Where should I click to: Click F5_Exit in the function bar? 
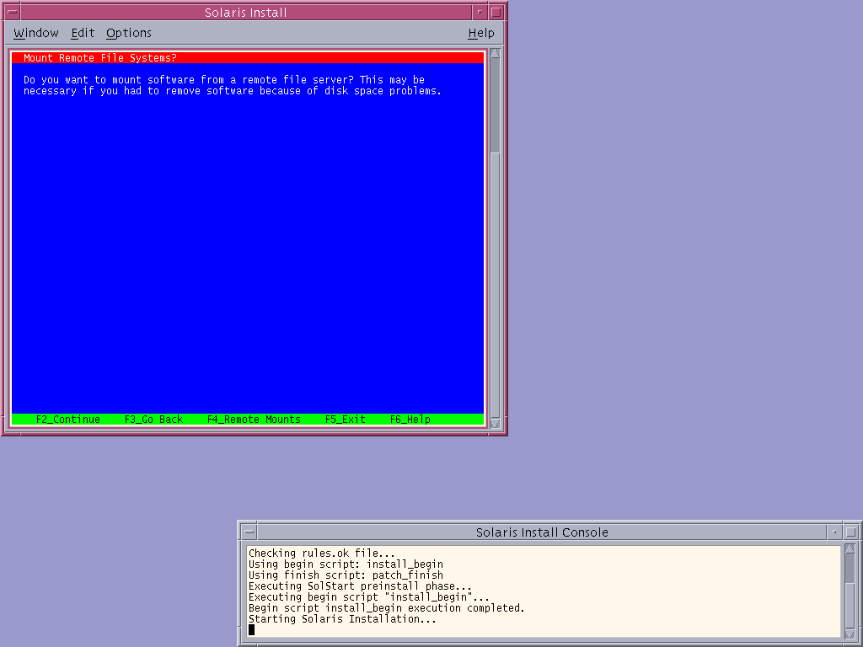[x=345, y=420]
